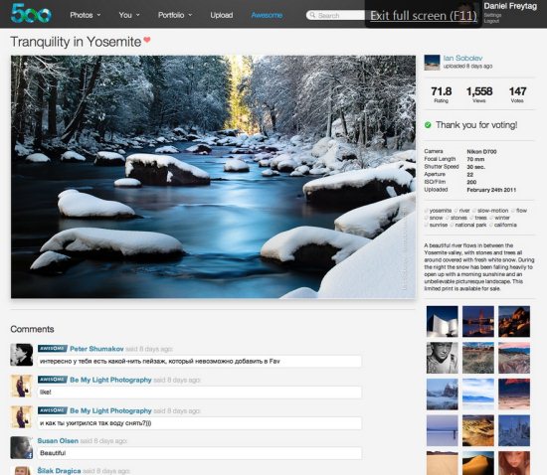The height and width of the screenshot is (475, 547).
Task: Open the white building thumbnail
Action: 442,321
